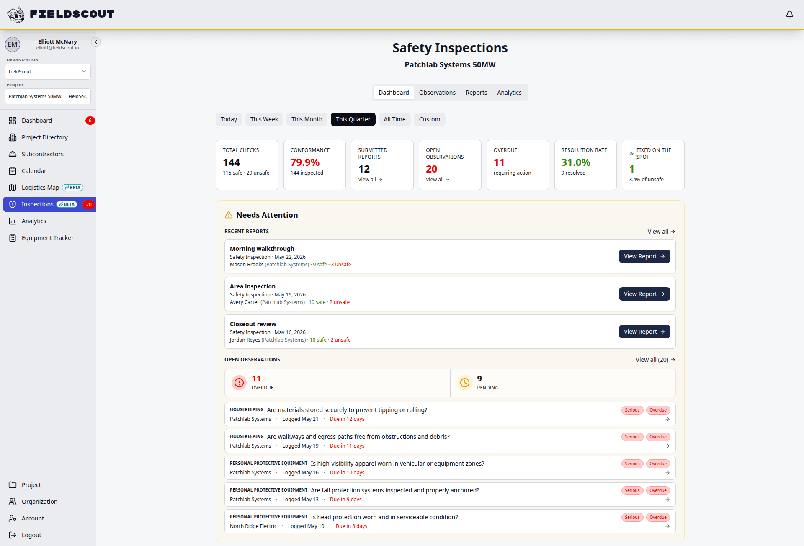Image resolution: width=804 pixels, height=546 pixels.
Task: View Report for Morning walkthrough
Action: (x=644, y=256)
